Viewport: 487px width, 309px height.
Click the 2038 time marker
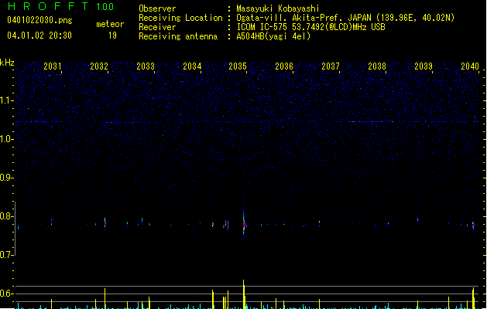tap(377, 66)
